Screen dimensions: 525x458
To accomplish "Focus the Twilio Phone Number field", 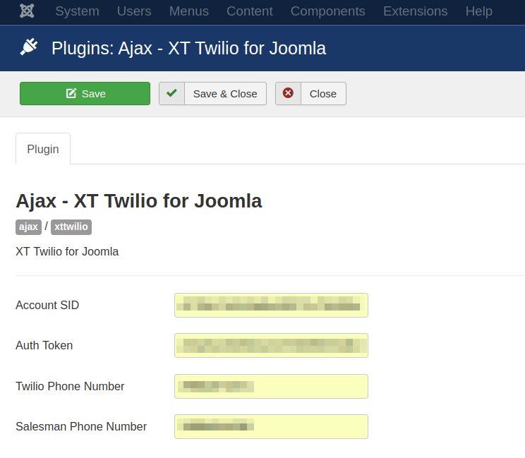I will click(x=271, y=386).
